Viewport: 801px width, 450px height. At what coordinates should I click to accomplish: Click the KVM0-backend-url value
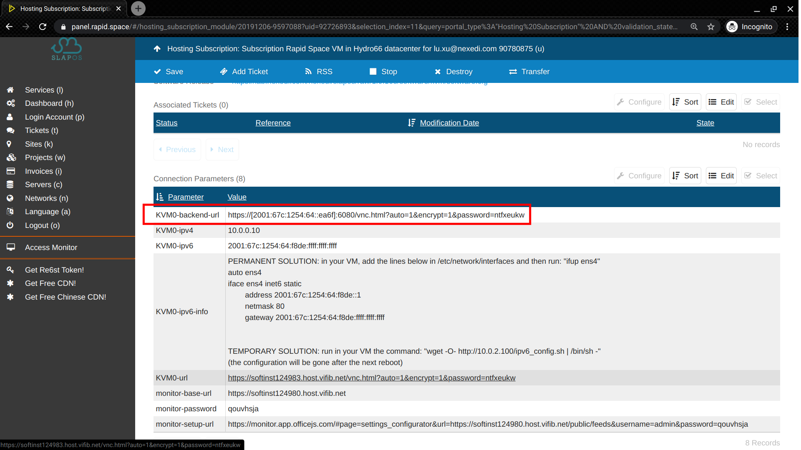click(x=376, y=215)
